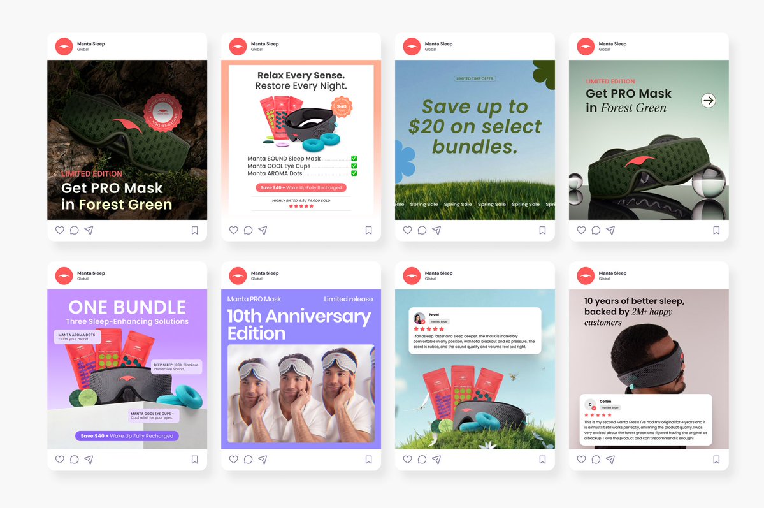Bookmark the 'Save up to $20' post
This screenshot has width=764, height=508.
coord(542,230)
